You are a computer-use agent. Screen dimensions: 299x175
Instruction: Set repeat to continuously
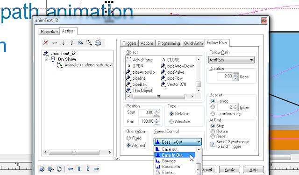pos(213,114)
